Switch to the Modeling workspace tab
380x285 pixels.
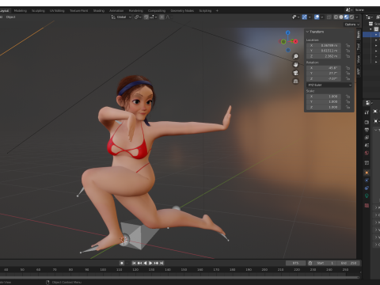tap(21, 11)
